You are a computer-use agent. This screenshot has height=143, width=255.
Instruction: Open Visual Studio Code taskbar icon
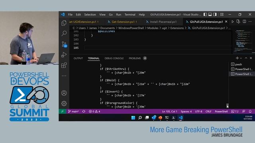coord(180,118)
